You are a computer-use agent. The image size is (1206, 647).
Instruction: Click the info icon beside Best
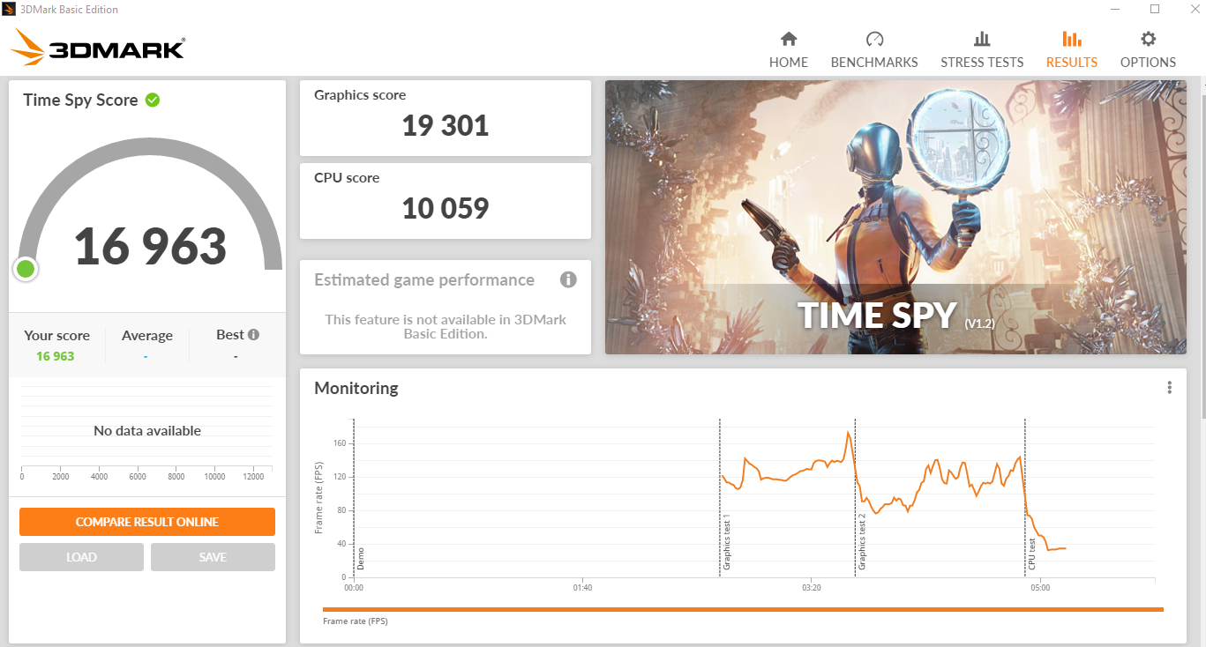[254, 335]
